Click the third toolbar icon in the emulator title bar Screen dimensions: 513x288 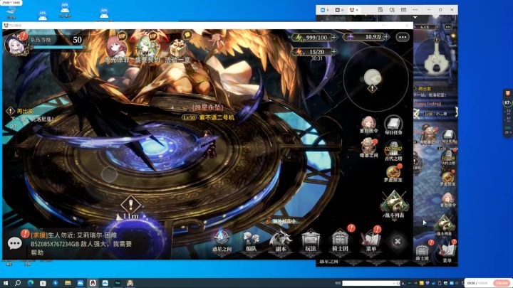click(404, 10)
